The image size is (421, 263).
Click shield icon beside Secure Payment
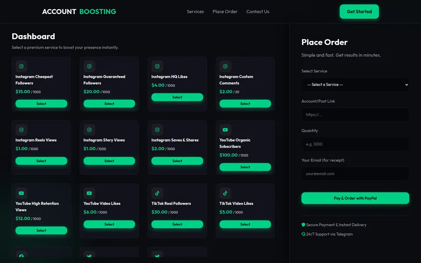coord(303,224)
